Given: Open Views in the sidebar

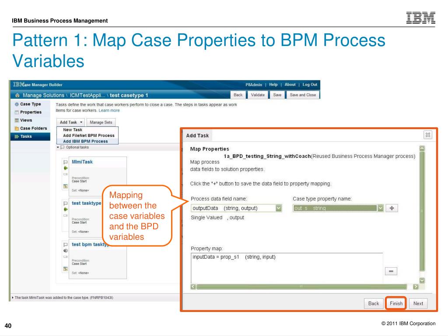Looking at the screenshot, I should [26, 120].
